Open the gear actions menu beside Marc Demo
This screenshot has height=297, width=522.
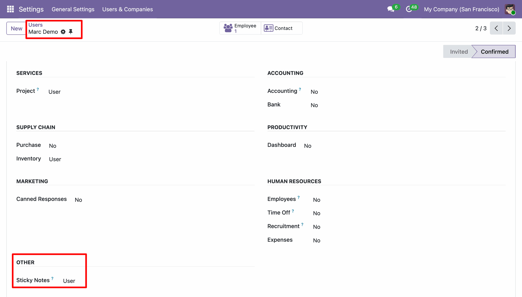point(63,32)
